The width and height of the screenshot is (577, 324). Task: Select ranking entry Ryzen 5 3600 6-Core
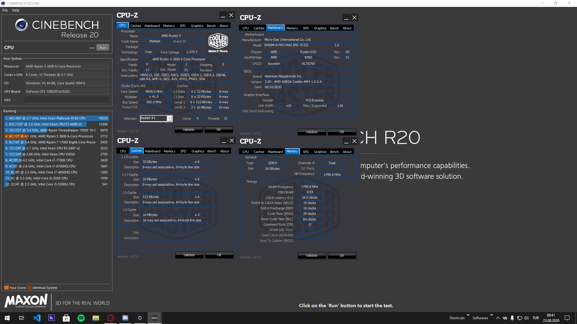click(x=56, y=136)
